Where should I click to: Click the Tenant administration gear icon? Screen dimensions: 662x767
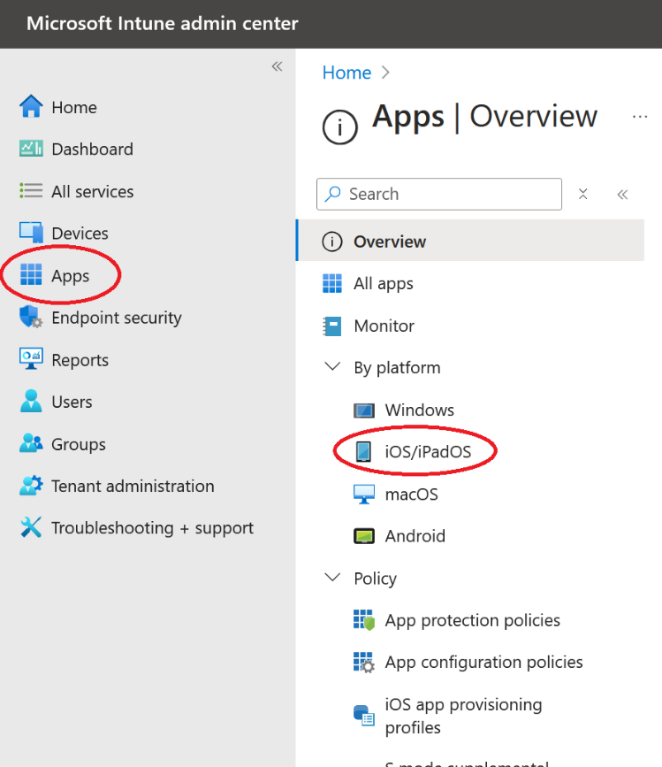click(31, 486)
